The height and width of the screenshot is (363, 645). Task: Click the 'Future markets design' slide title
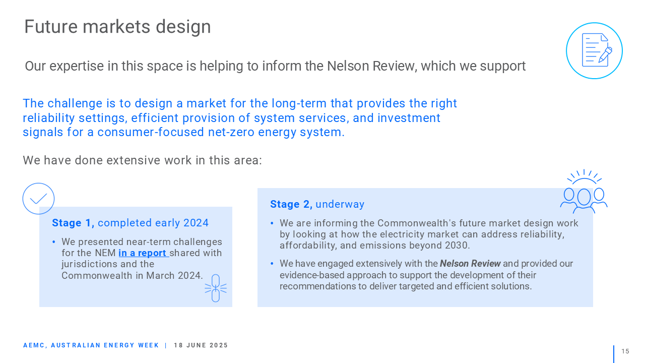pyautogui.click(x=117, y=27)
